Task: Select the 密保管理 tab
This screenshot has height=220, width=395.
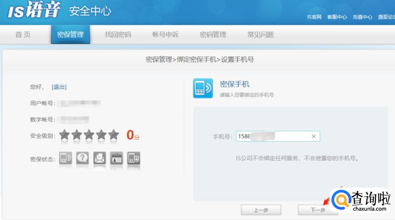Action: (x=70, y=35)
